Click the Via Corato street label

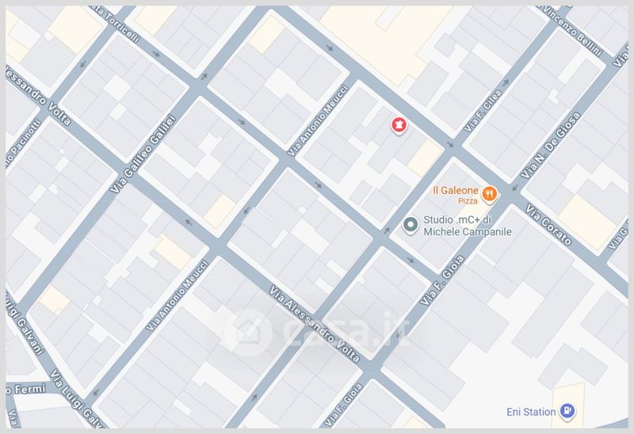(548, 224)
